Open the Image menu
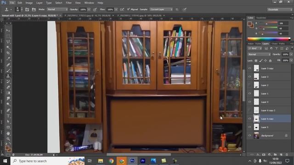Viewport: 294px width, 165px height. pyautogui.click(x=29, y=3)
